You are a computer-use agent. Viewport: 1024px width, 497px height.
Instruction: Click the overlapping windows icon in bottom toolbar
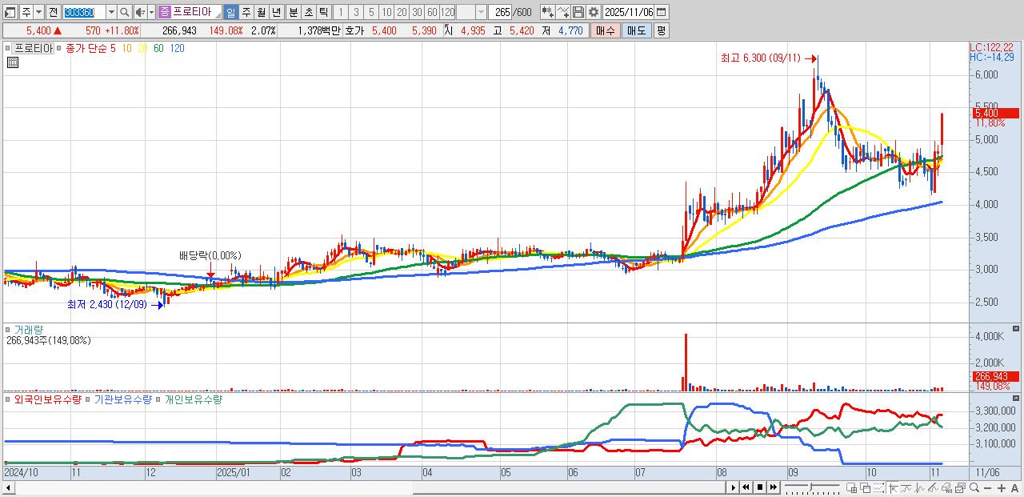click(865, 488)
